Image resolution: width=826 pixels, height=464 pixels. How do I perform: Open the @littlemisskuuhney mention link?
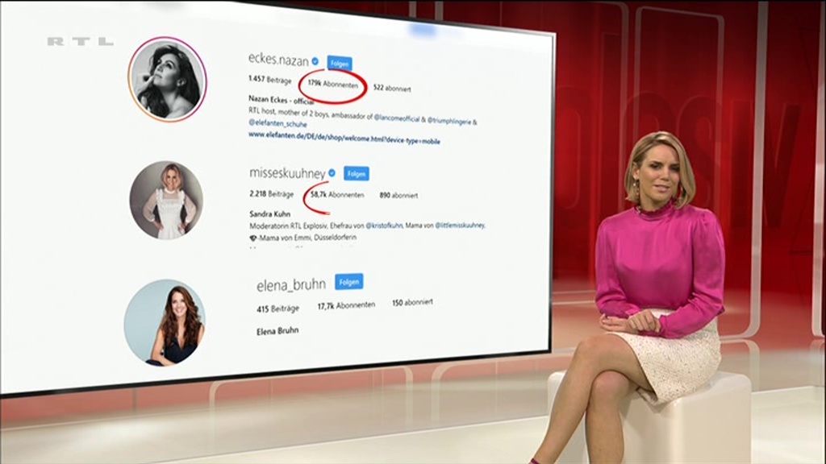tap(459, 226)
